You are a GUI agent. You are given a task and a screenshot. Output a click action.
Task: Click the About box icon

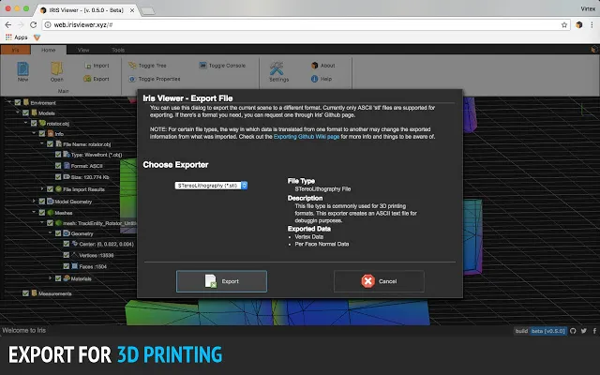[x=315, y=66]
